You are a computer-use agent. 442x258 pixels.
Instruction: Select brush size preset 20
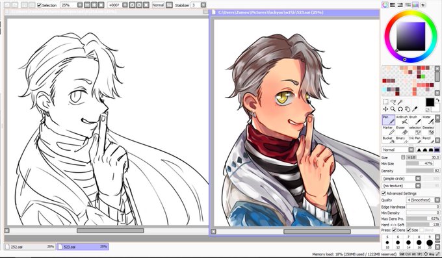430,243
